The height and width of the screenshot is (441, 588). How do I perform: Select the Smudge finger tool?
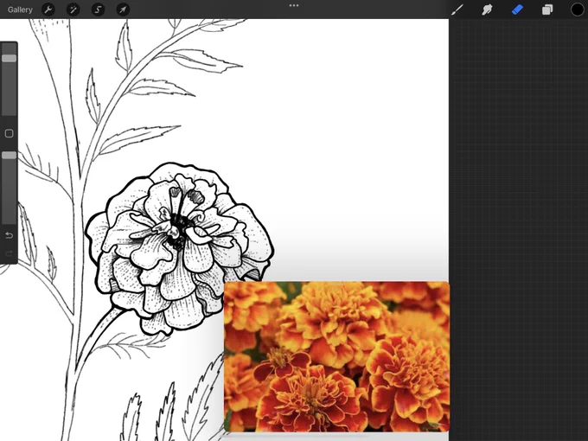(x=487, y=10)
